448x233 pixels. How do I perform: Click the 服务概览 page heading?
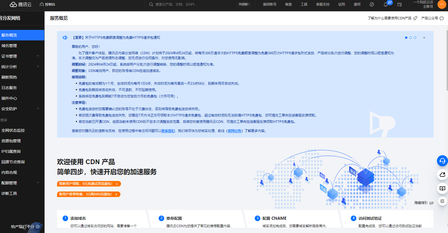[59, 18]
